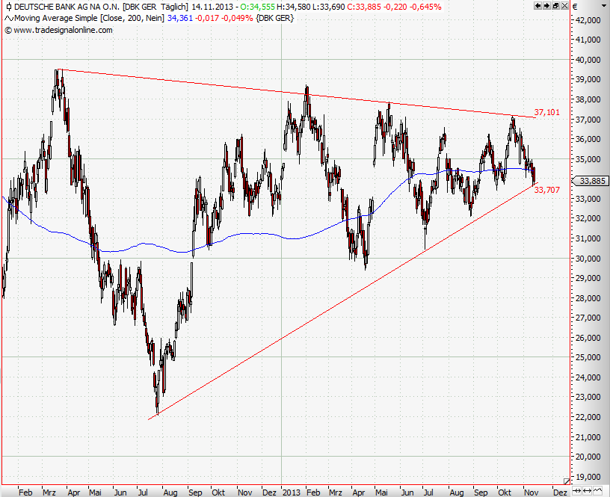Click the 37,101 resistance annotation
The width and height of the screenshot is (610, 497).
pyautogui.click(x=546, y=113)
